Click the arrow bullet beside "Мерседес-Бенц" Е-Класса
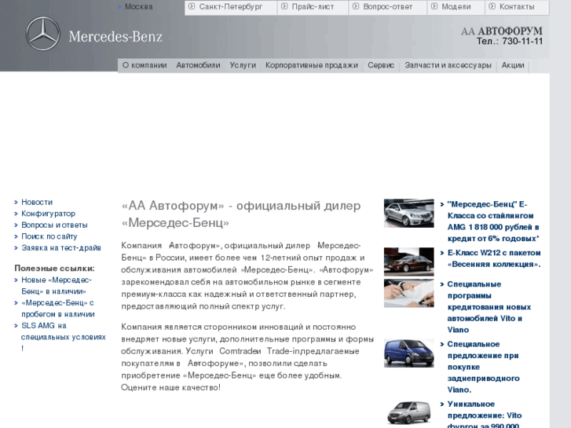Image resolution: width=571 pixels, height=428 pixels. 442,204
